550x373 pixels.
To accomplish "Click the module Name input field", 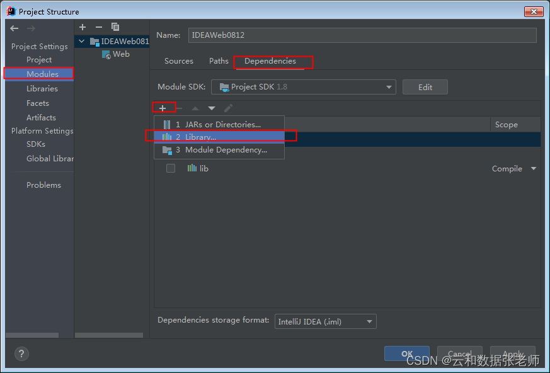I will (362, 35).
